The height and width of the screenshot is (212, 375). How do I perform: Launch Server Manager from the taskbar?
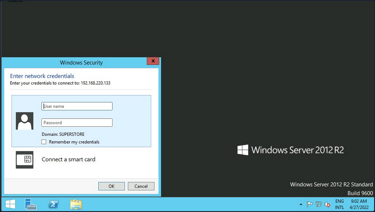click(31, 204)
